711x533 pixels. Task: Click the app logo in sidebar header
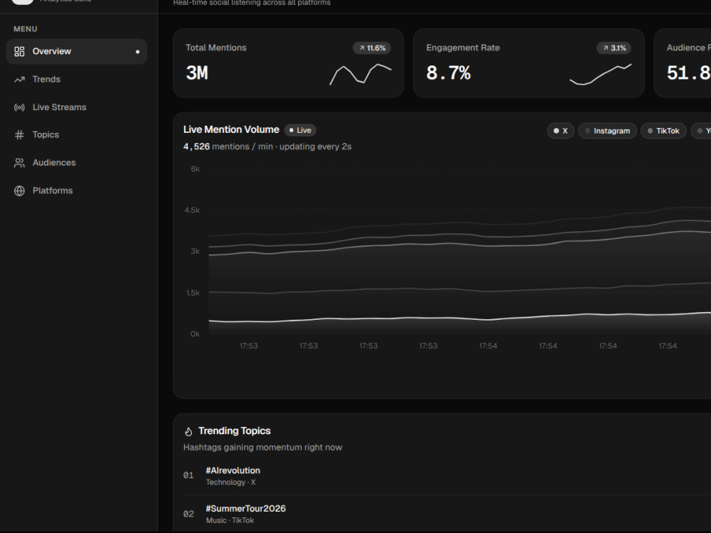pos(22,1)
